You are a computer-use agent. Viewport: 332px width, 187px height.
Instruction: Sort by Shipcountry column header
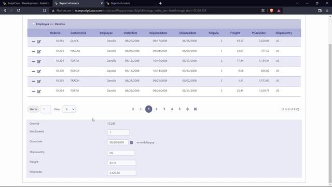pos(284,33)
